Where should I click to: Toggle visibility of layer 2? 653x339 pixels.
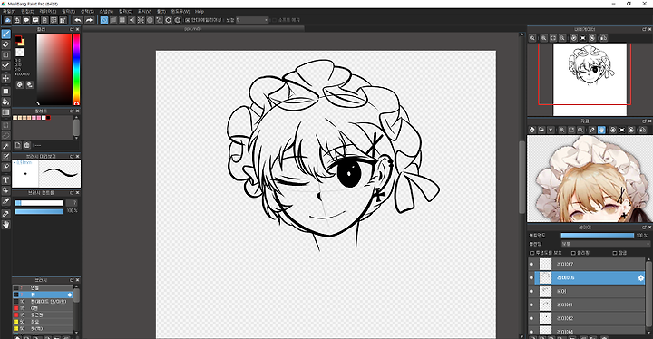click(x=531, y=318)
